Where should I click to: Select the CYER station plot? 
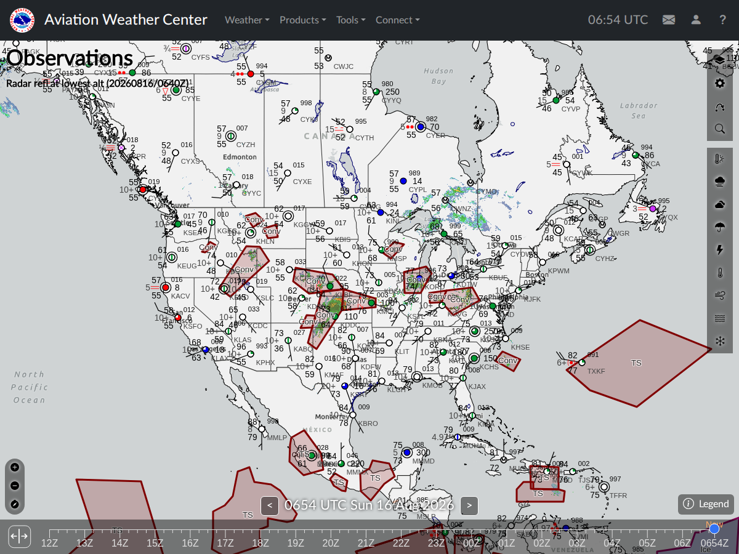[421, 127]
